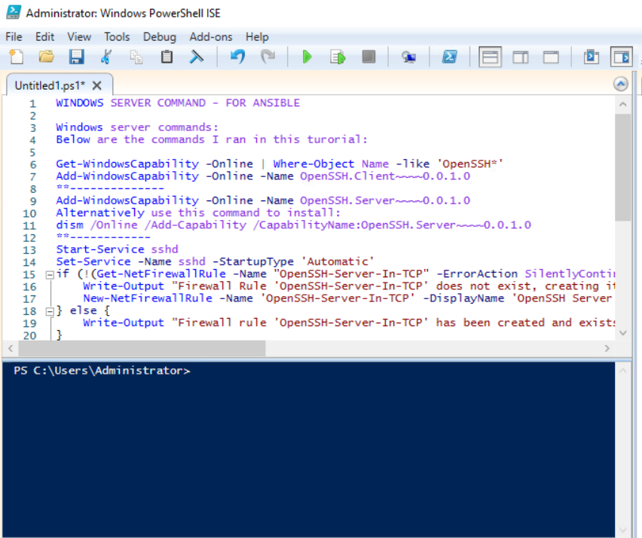Start PowerShell.exe console icon
Viewport: 642px width, 538px height.
(x=449, y=57)
